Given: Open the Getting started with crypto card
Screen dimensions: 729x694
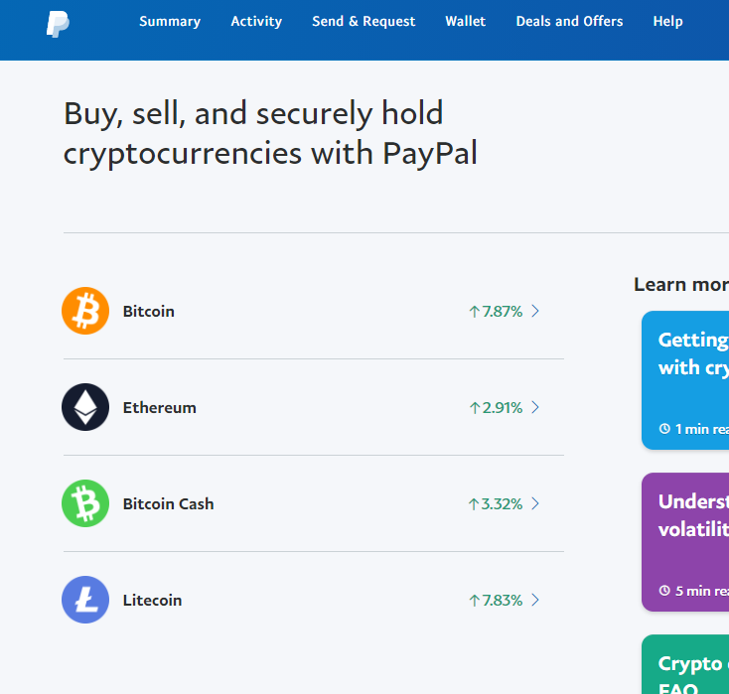Looking at the screenshot, I should (685, 380).
